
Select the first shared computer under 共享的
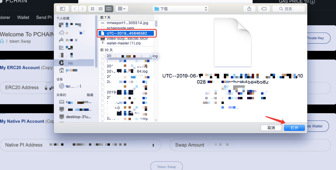coord(75,102)
